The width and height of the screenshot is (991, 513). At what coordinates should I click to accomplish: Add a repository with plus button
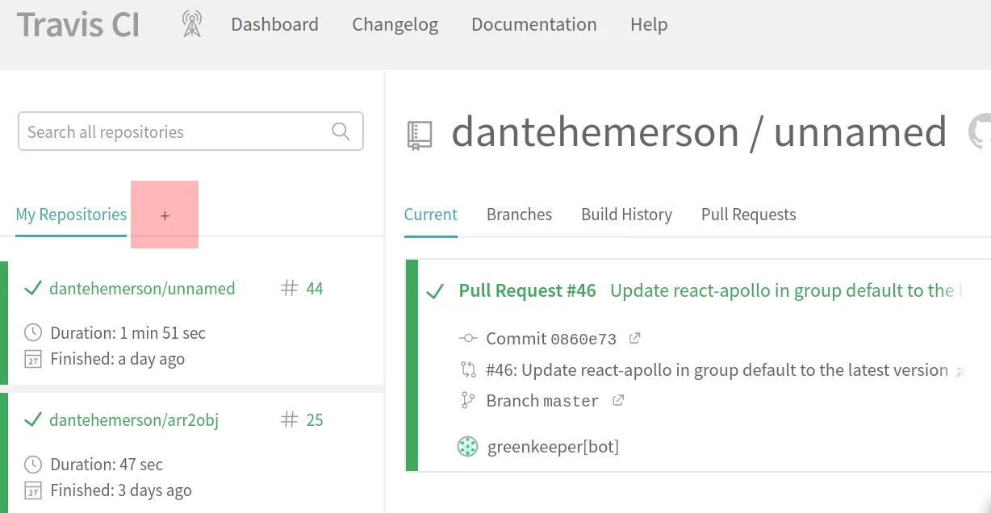pos(165,215)
